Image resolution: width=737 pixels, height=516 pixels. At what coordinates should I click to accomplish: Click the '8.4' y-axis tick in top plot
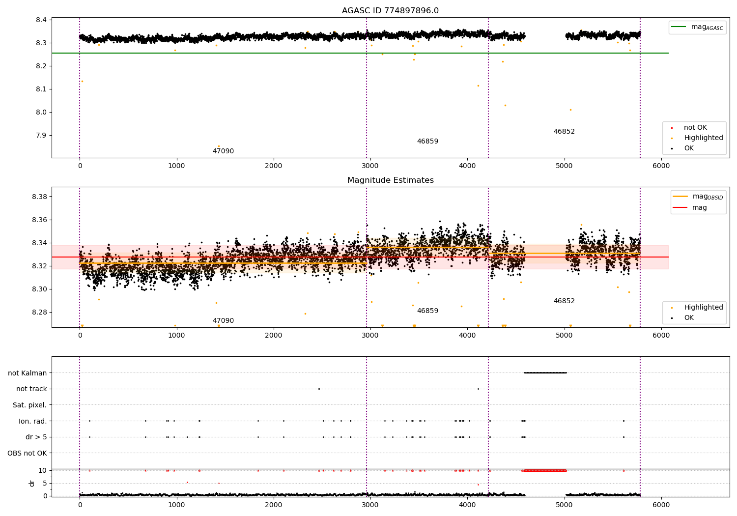pyautogui.click(x=41, y=20)
